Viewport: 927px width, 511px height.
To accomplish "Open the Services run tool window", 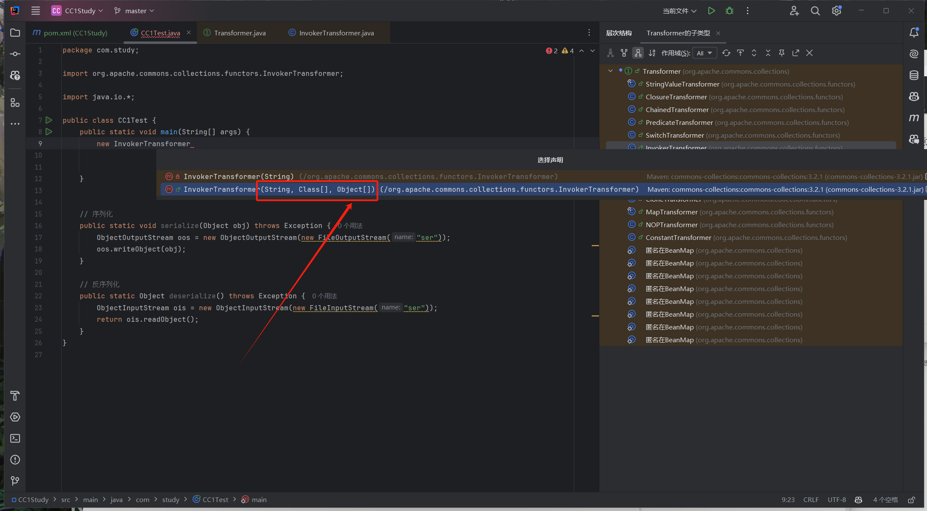I will coord(15,417).
